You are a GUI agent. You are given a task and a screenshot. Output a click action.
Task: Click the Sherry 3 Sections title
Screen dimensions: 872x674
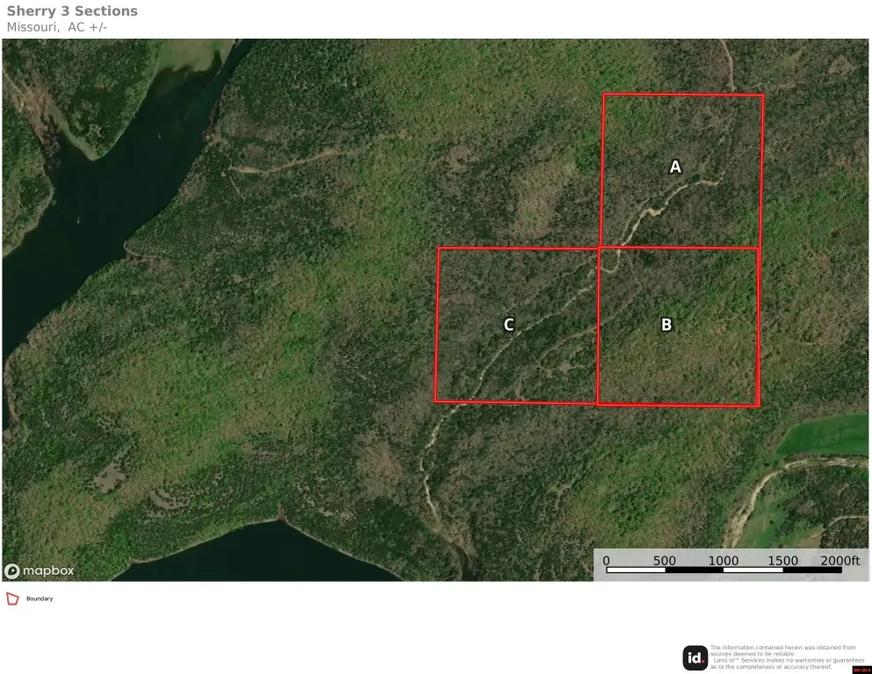[x=72, y=11]
